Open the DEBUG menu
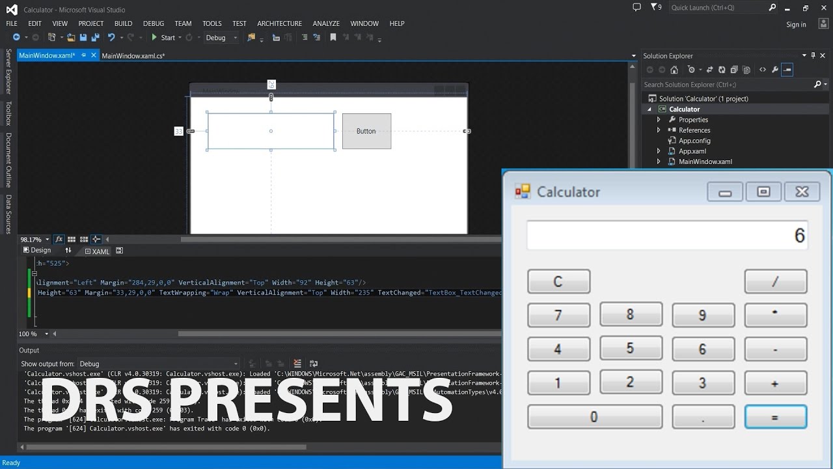This screenshot has height=469, width=833. 154,23
